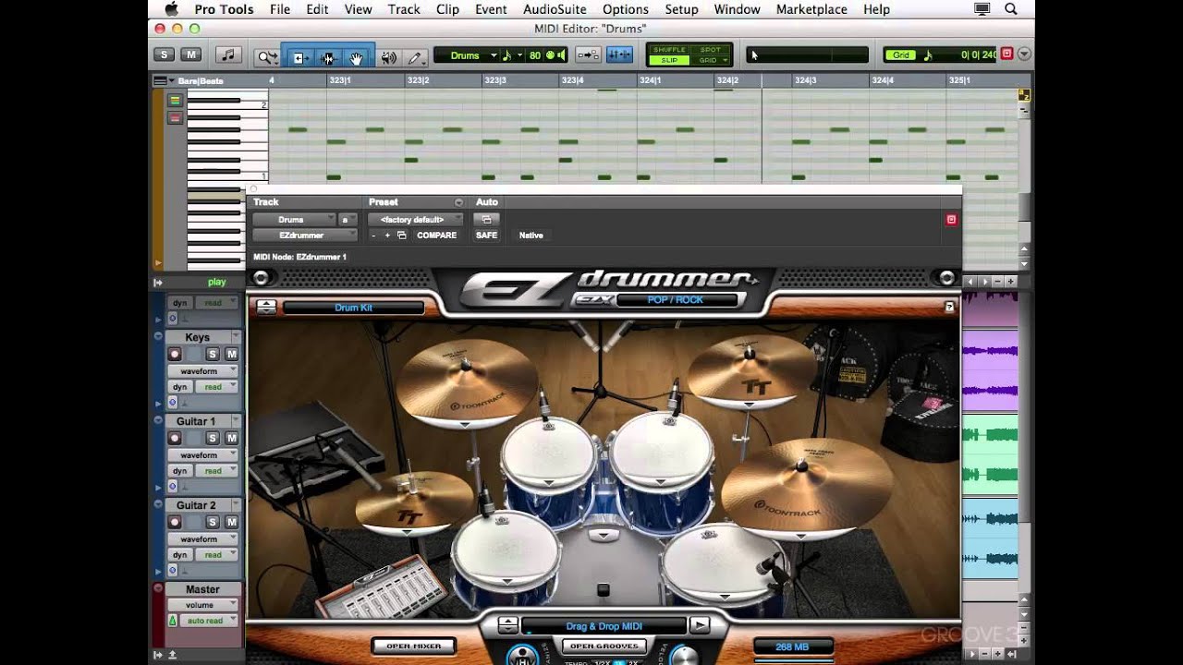Select Slip edit mode
This screenshot has height=665, width=1183.
coord(668,60)
